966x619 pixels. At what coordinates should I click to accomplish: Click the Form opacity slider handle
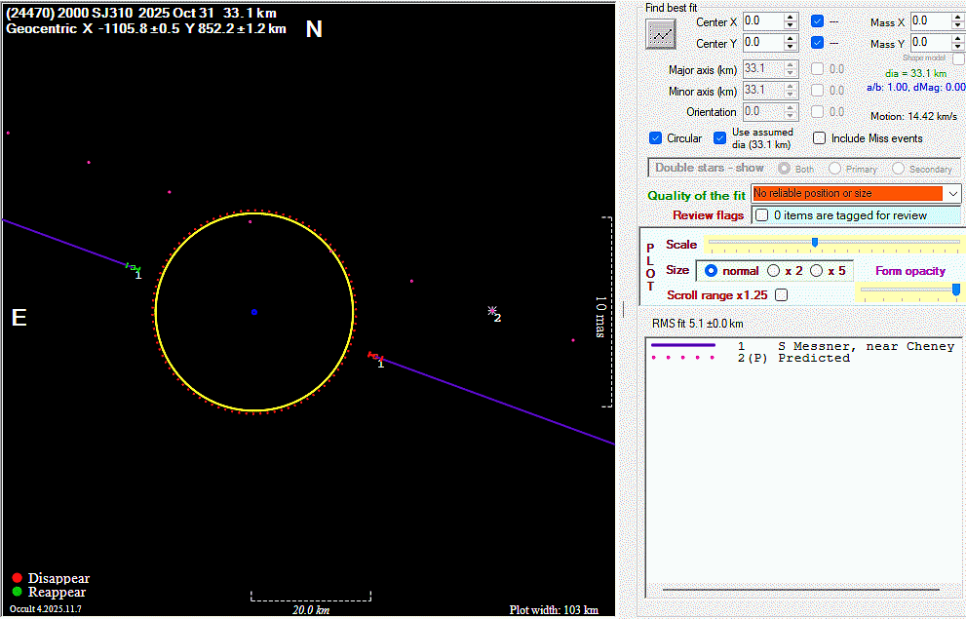[x=955, y=290]
